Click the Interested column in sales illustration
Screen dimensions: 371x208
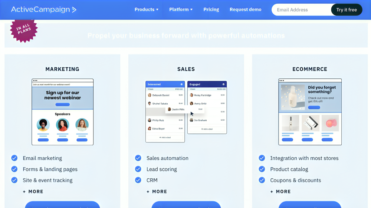coord(165,112)
